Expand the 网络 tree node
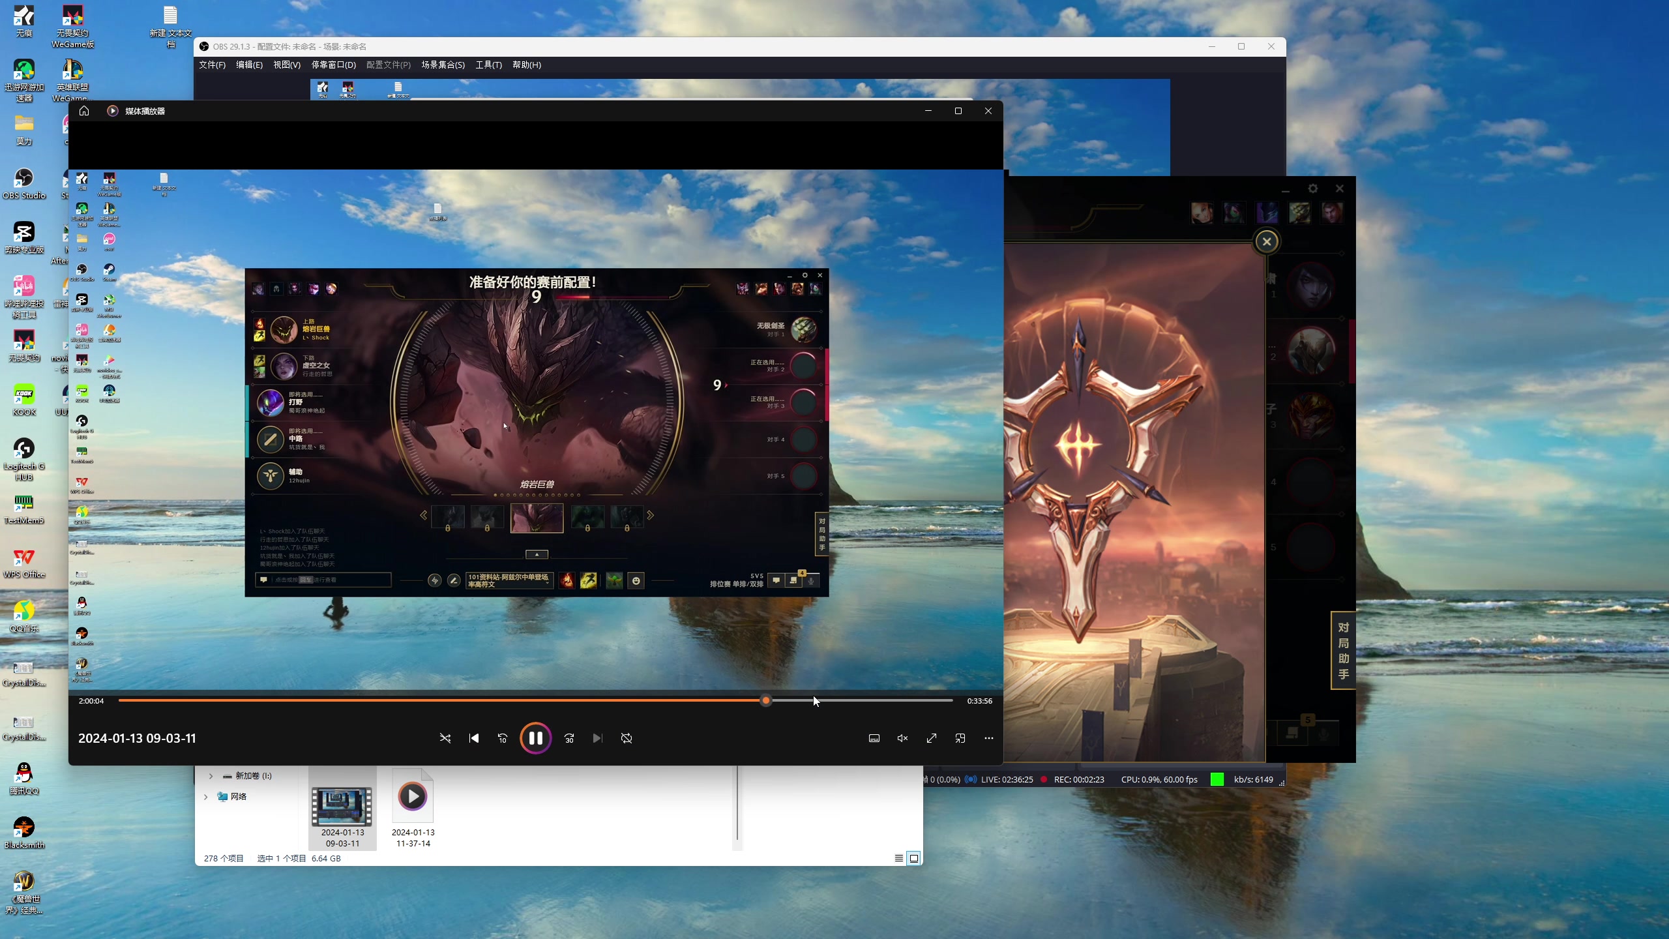Screen dimensions: 1669x939 (x=205, y=797)
